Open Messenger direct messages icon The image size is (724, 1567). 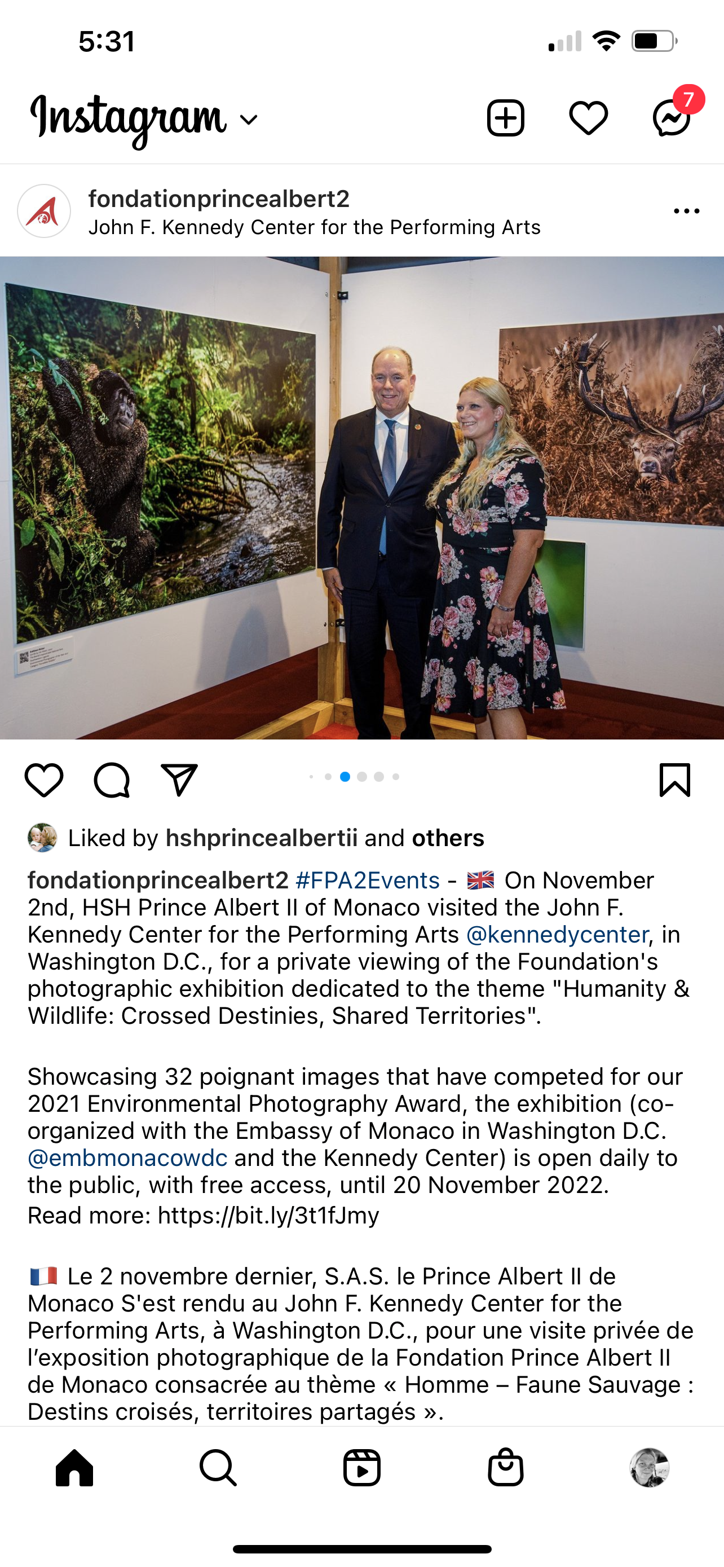pos(672,117)
